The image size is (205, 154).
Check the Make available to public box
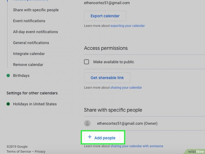(x=86, y=62)
